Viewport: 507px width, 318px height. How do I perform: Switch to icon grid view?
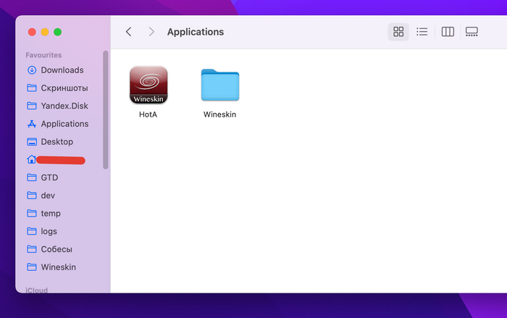point(398,32)
